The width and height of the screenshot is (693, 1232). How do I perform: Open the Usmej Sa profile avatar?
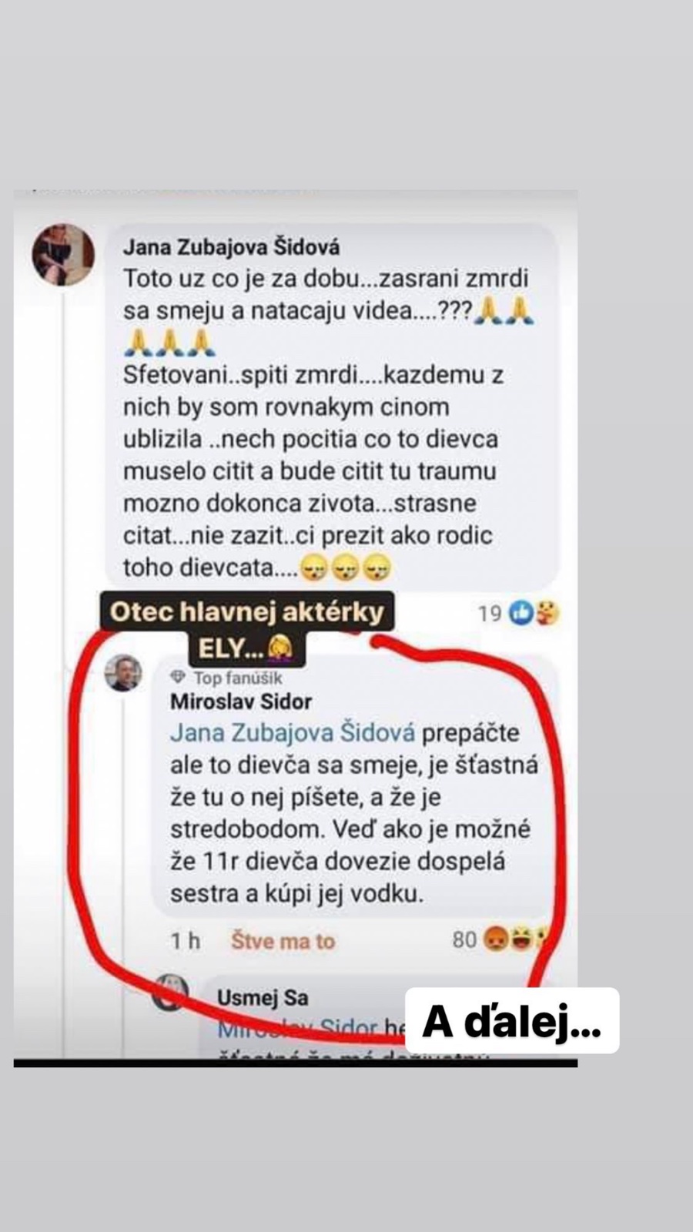(170, 992)
